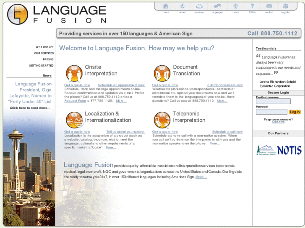The image size is (305, 228).
Task: Open the about icon in top navigation
Action: (182, 6)
